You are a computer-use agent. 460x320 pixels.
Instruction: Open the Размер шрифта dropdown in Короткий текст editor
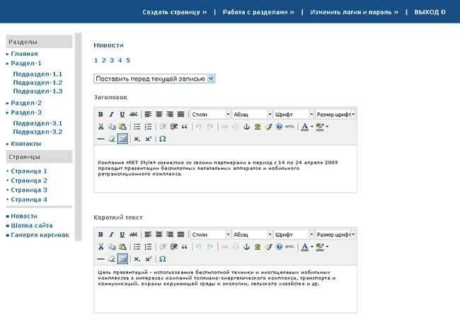(335, 234)
